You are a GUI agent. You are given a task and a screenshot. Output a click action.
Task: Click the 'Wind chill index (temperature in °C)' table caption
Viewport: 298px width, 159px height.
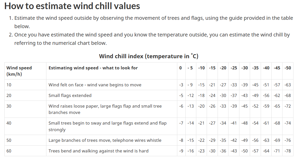pyautogui.click(x=149, y=56)
